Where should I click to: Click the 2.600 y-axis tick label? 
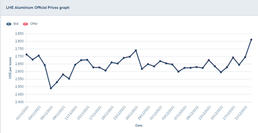point(19,72)
